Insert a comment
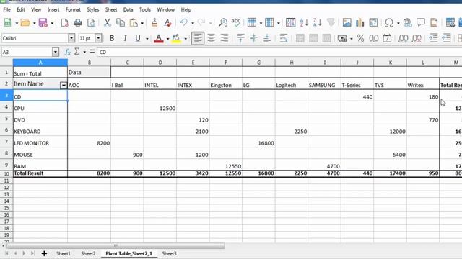 point(420,22)
